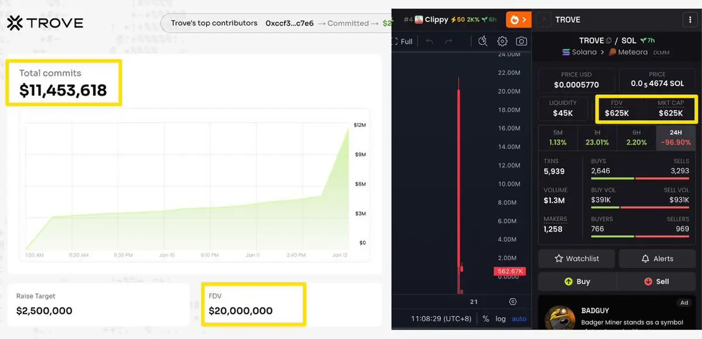Click the Meteora DEX link
Image resolution: width=702 pixels, height=339 pixels.
pos(628,52)
